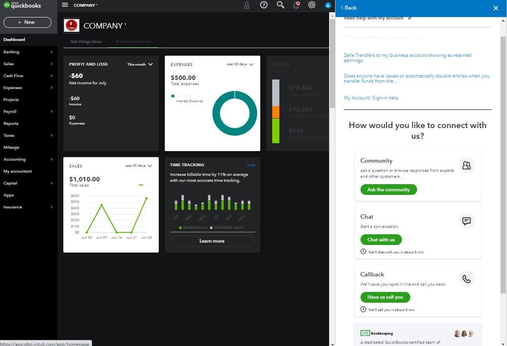Click the $500.00 total expenses value
Screen dimensions: 507x346
pyautogui.click(x=183, y=78)
